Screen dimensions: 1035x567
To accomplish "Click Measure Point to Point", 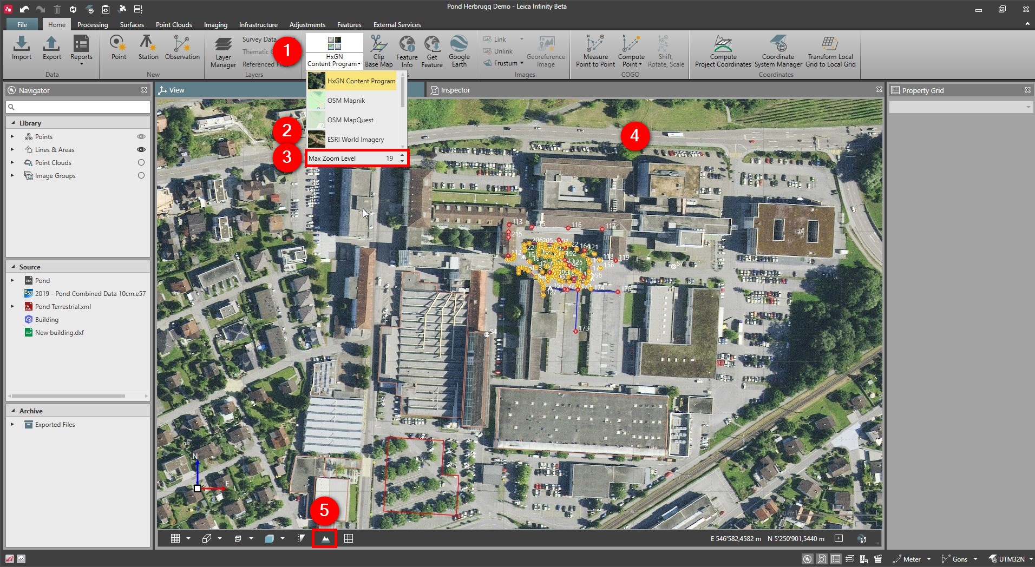I will point(595,51).
